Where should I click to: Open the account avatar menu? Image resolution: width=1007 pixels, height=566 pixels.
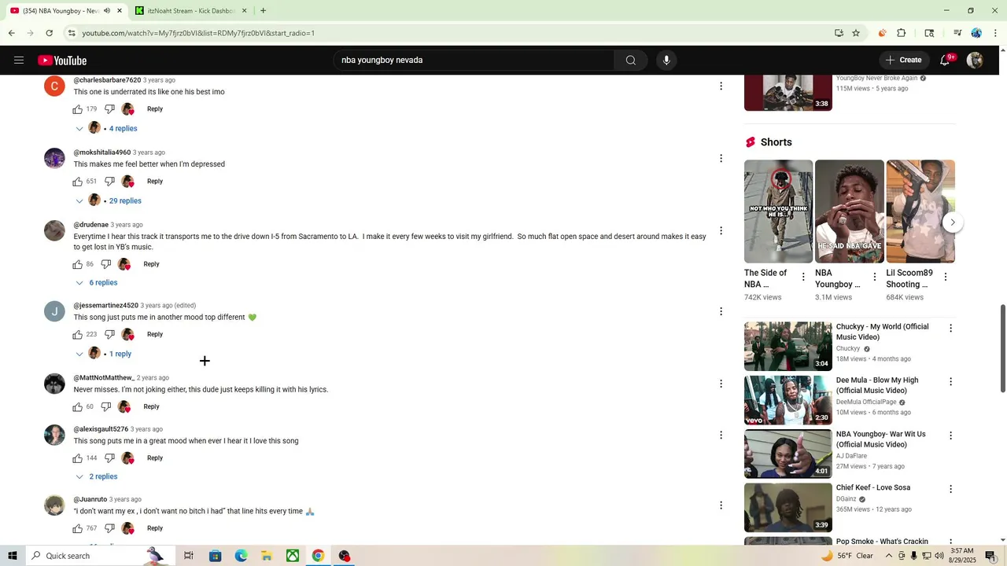pyautogui.click(x=975, y=61)
